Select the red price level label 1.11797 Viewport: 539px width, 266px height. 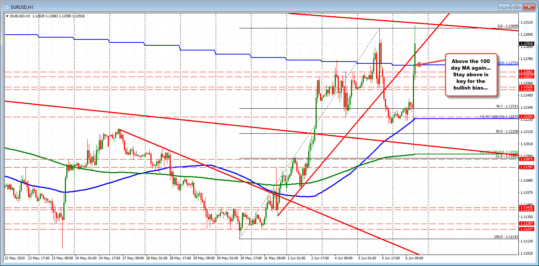[526, 167]
